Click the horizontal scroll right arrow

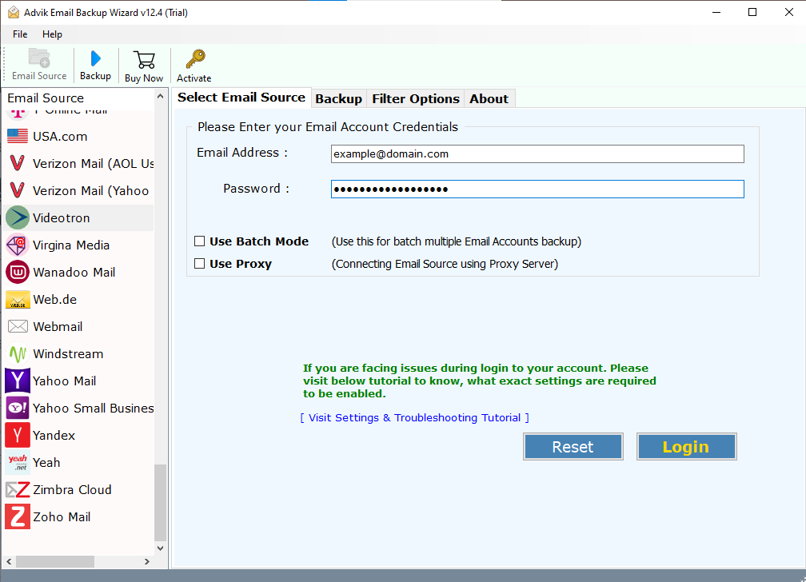pyautogui.click(x=147, y=561)
